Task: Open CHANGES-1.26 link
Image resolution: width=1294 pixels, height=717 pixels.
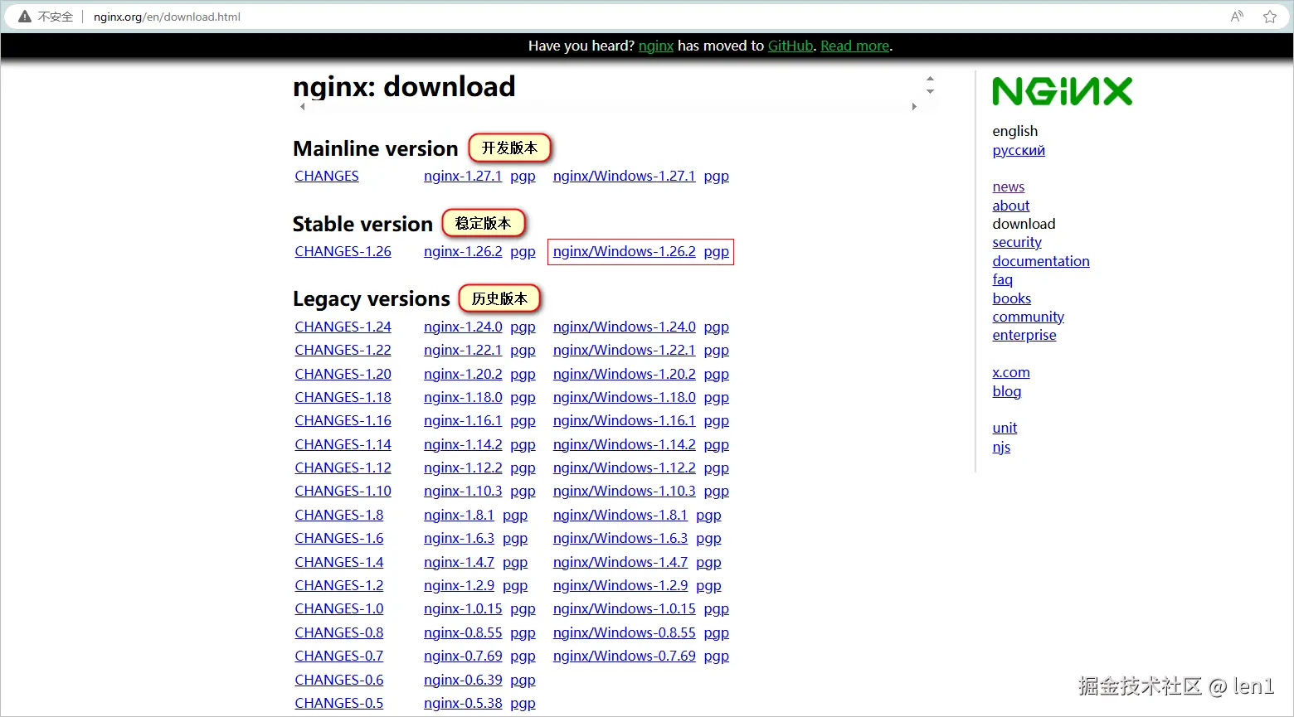Action: [x=343, y=251]
